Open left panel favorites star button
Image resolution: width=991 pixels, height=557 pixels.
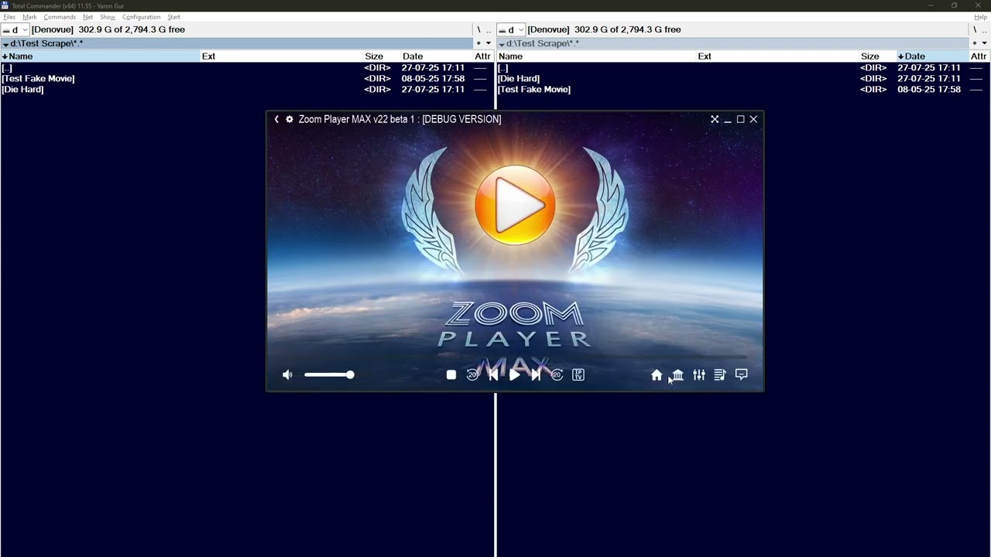click(x=478, y=43)
